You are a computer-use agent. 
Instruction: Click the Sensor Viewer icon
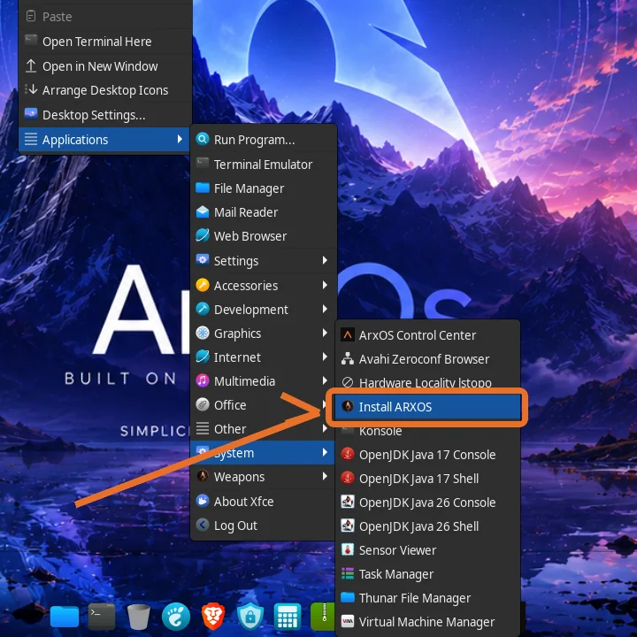[x=348, y=549]
